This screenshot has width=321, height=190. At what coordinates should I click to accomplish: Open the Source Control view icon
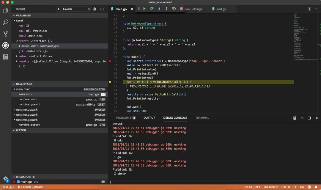(x=5, y=34)
